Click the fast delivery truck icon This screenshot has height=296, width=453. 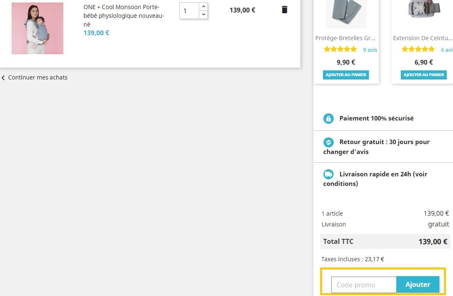pos(328,174)
